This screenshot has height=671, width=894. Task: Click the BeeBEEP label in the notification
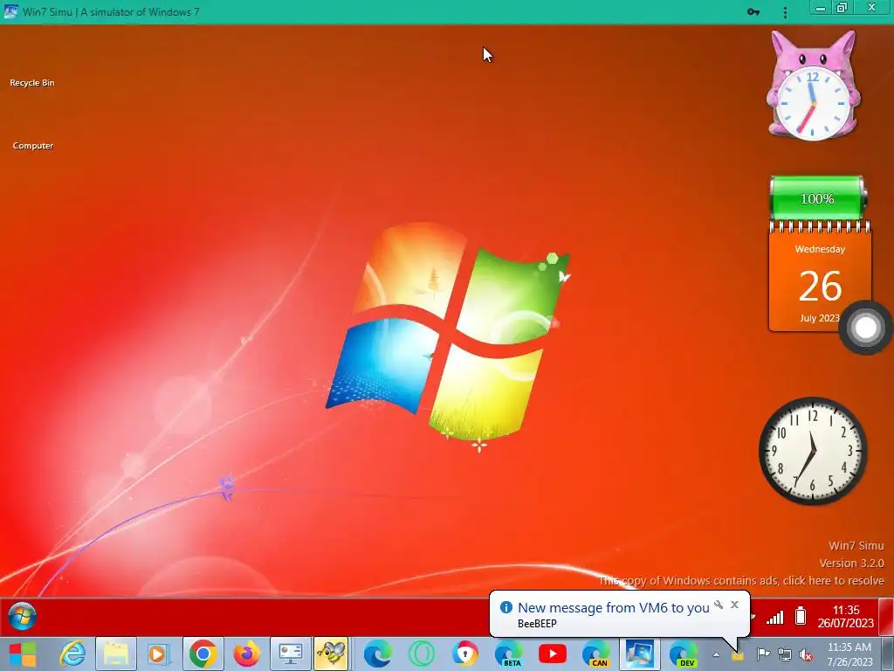pyautogui.click(x=537, y=624)
